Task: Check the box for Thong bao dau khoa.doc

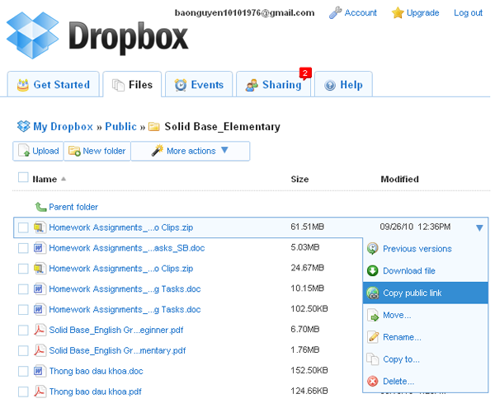Action: (23, 371)
